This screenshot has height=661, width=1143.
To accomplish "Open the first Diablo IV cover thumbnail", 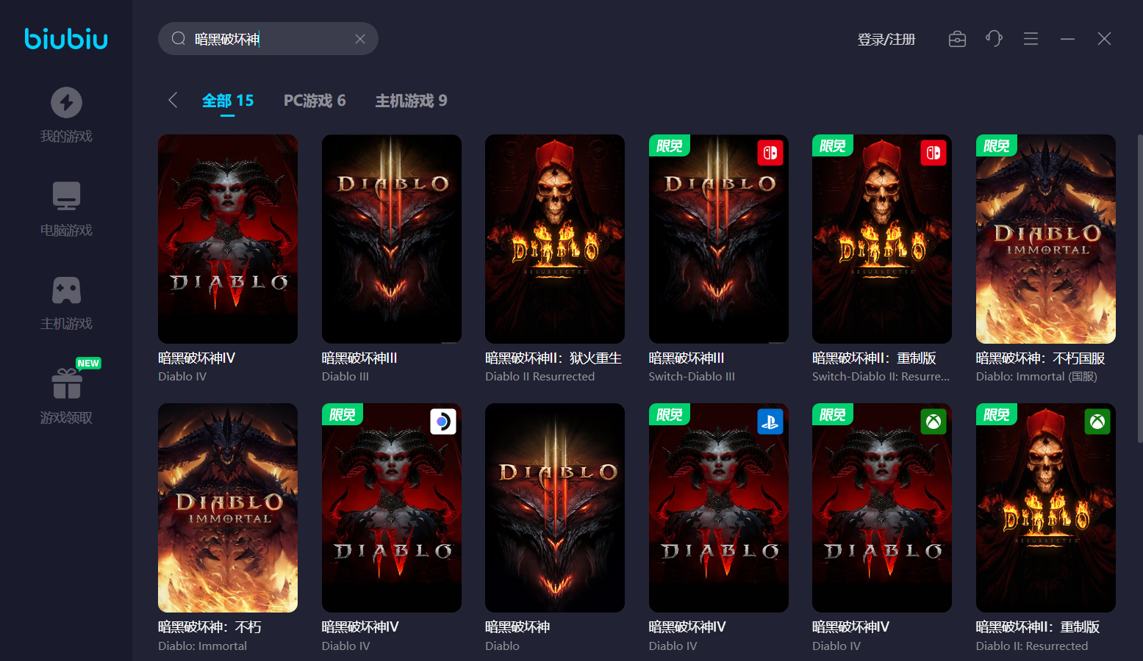I will [228, 239].
